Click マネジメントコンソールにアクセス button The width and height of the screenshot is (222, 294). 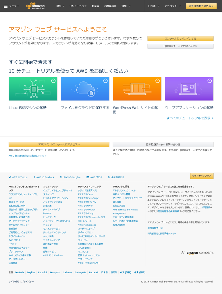tap(59, 144)
